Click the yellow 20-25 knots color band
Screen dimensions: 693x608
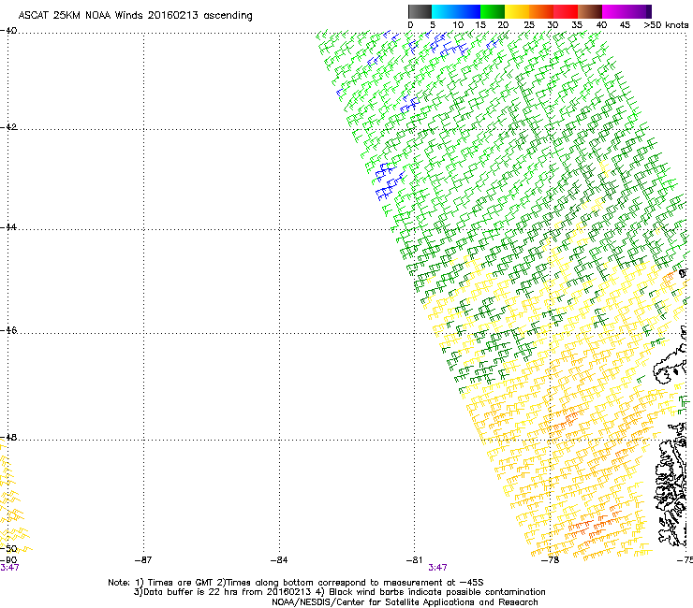517,11
